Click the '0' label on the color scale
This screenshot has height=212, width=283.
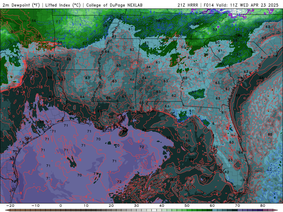coord(60,206)
